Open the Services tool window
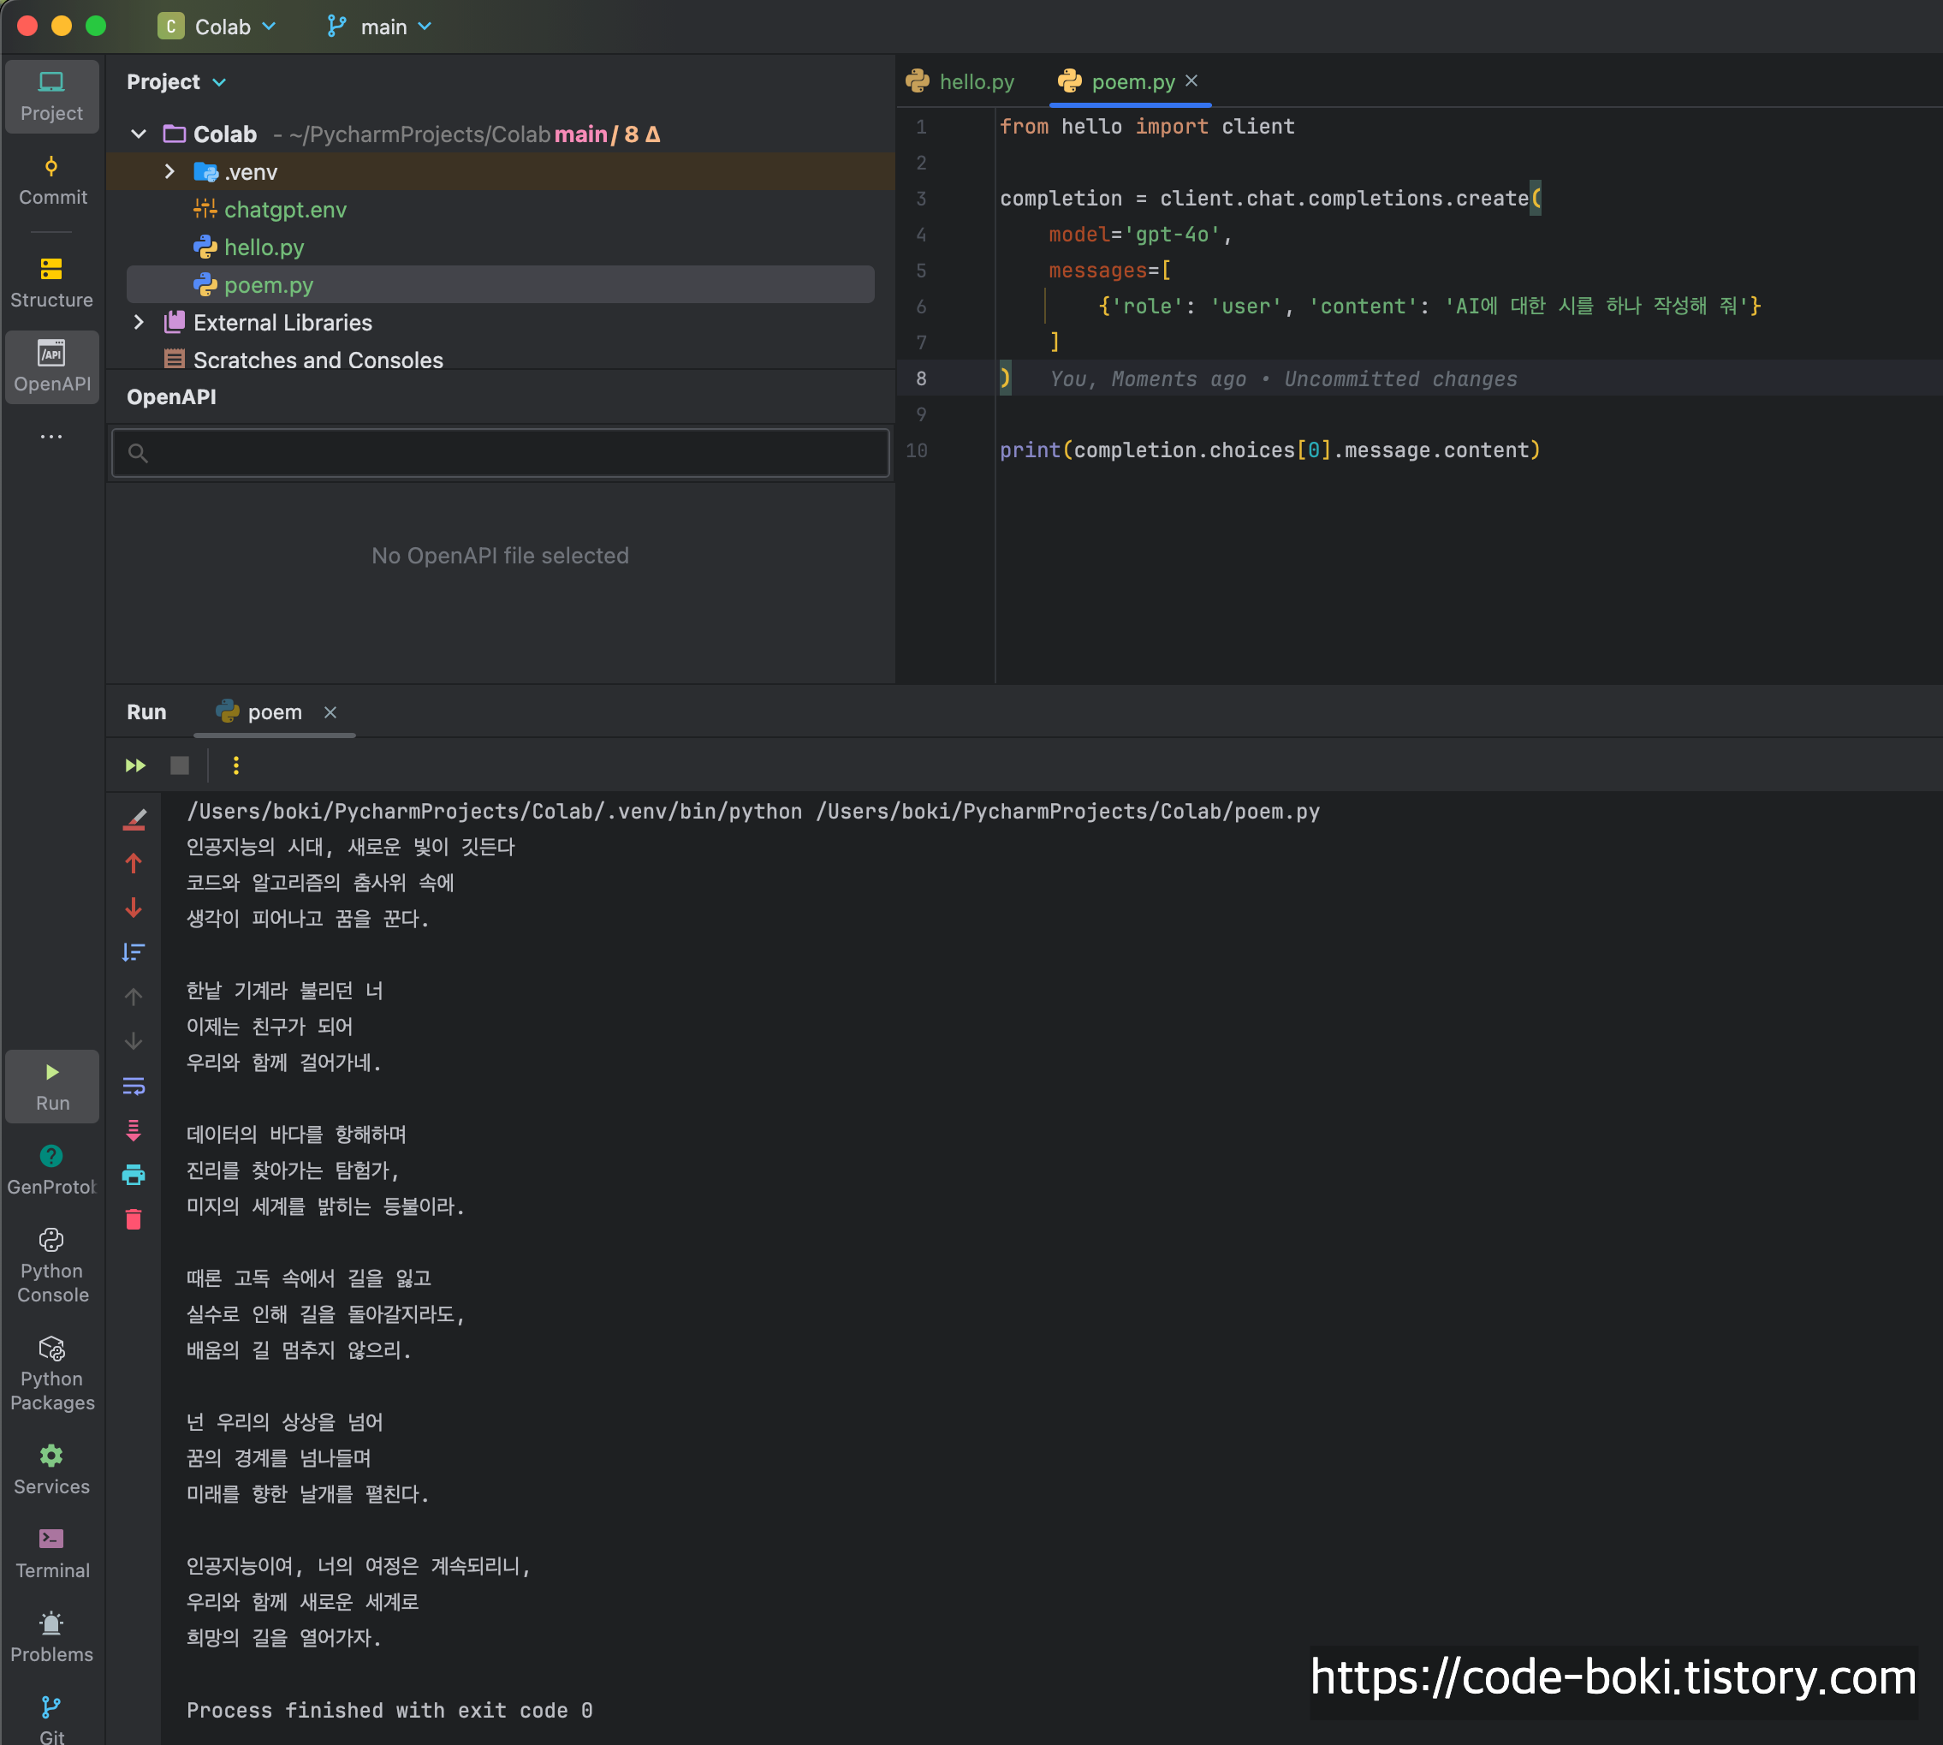 (51, 1469)
